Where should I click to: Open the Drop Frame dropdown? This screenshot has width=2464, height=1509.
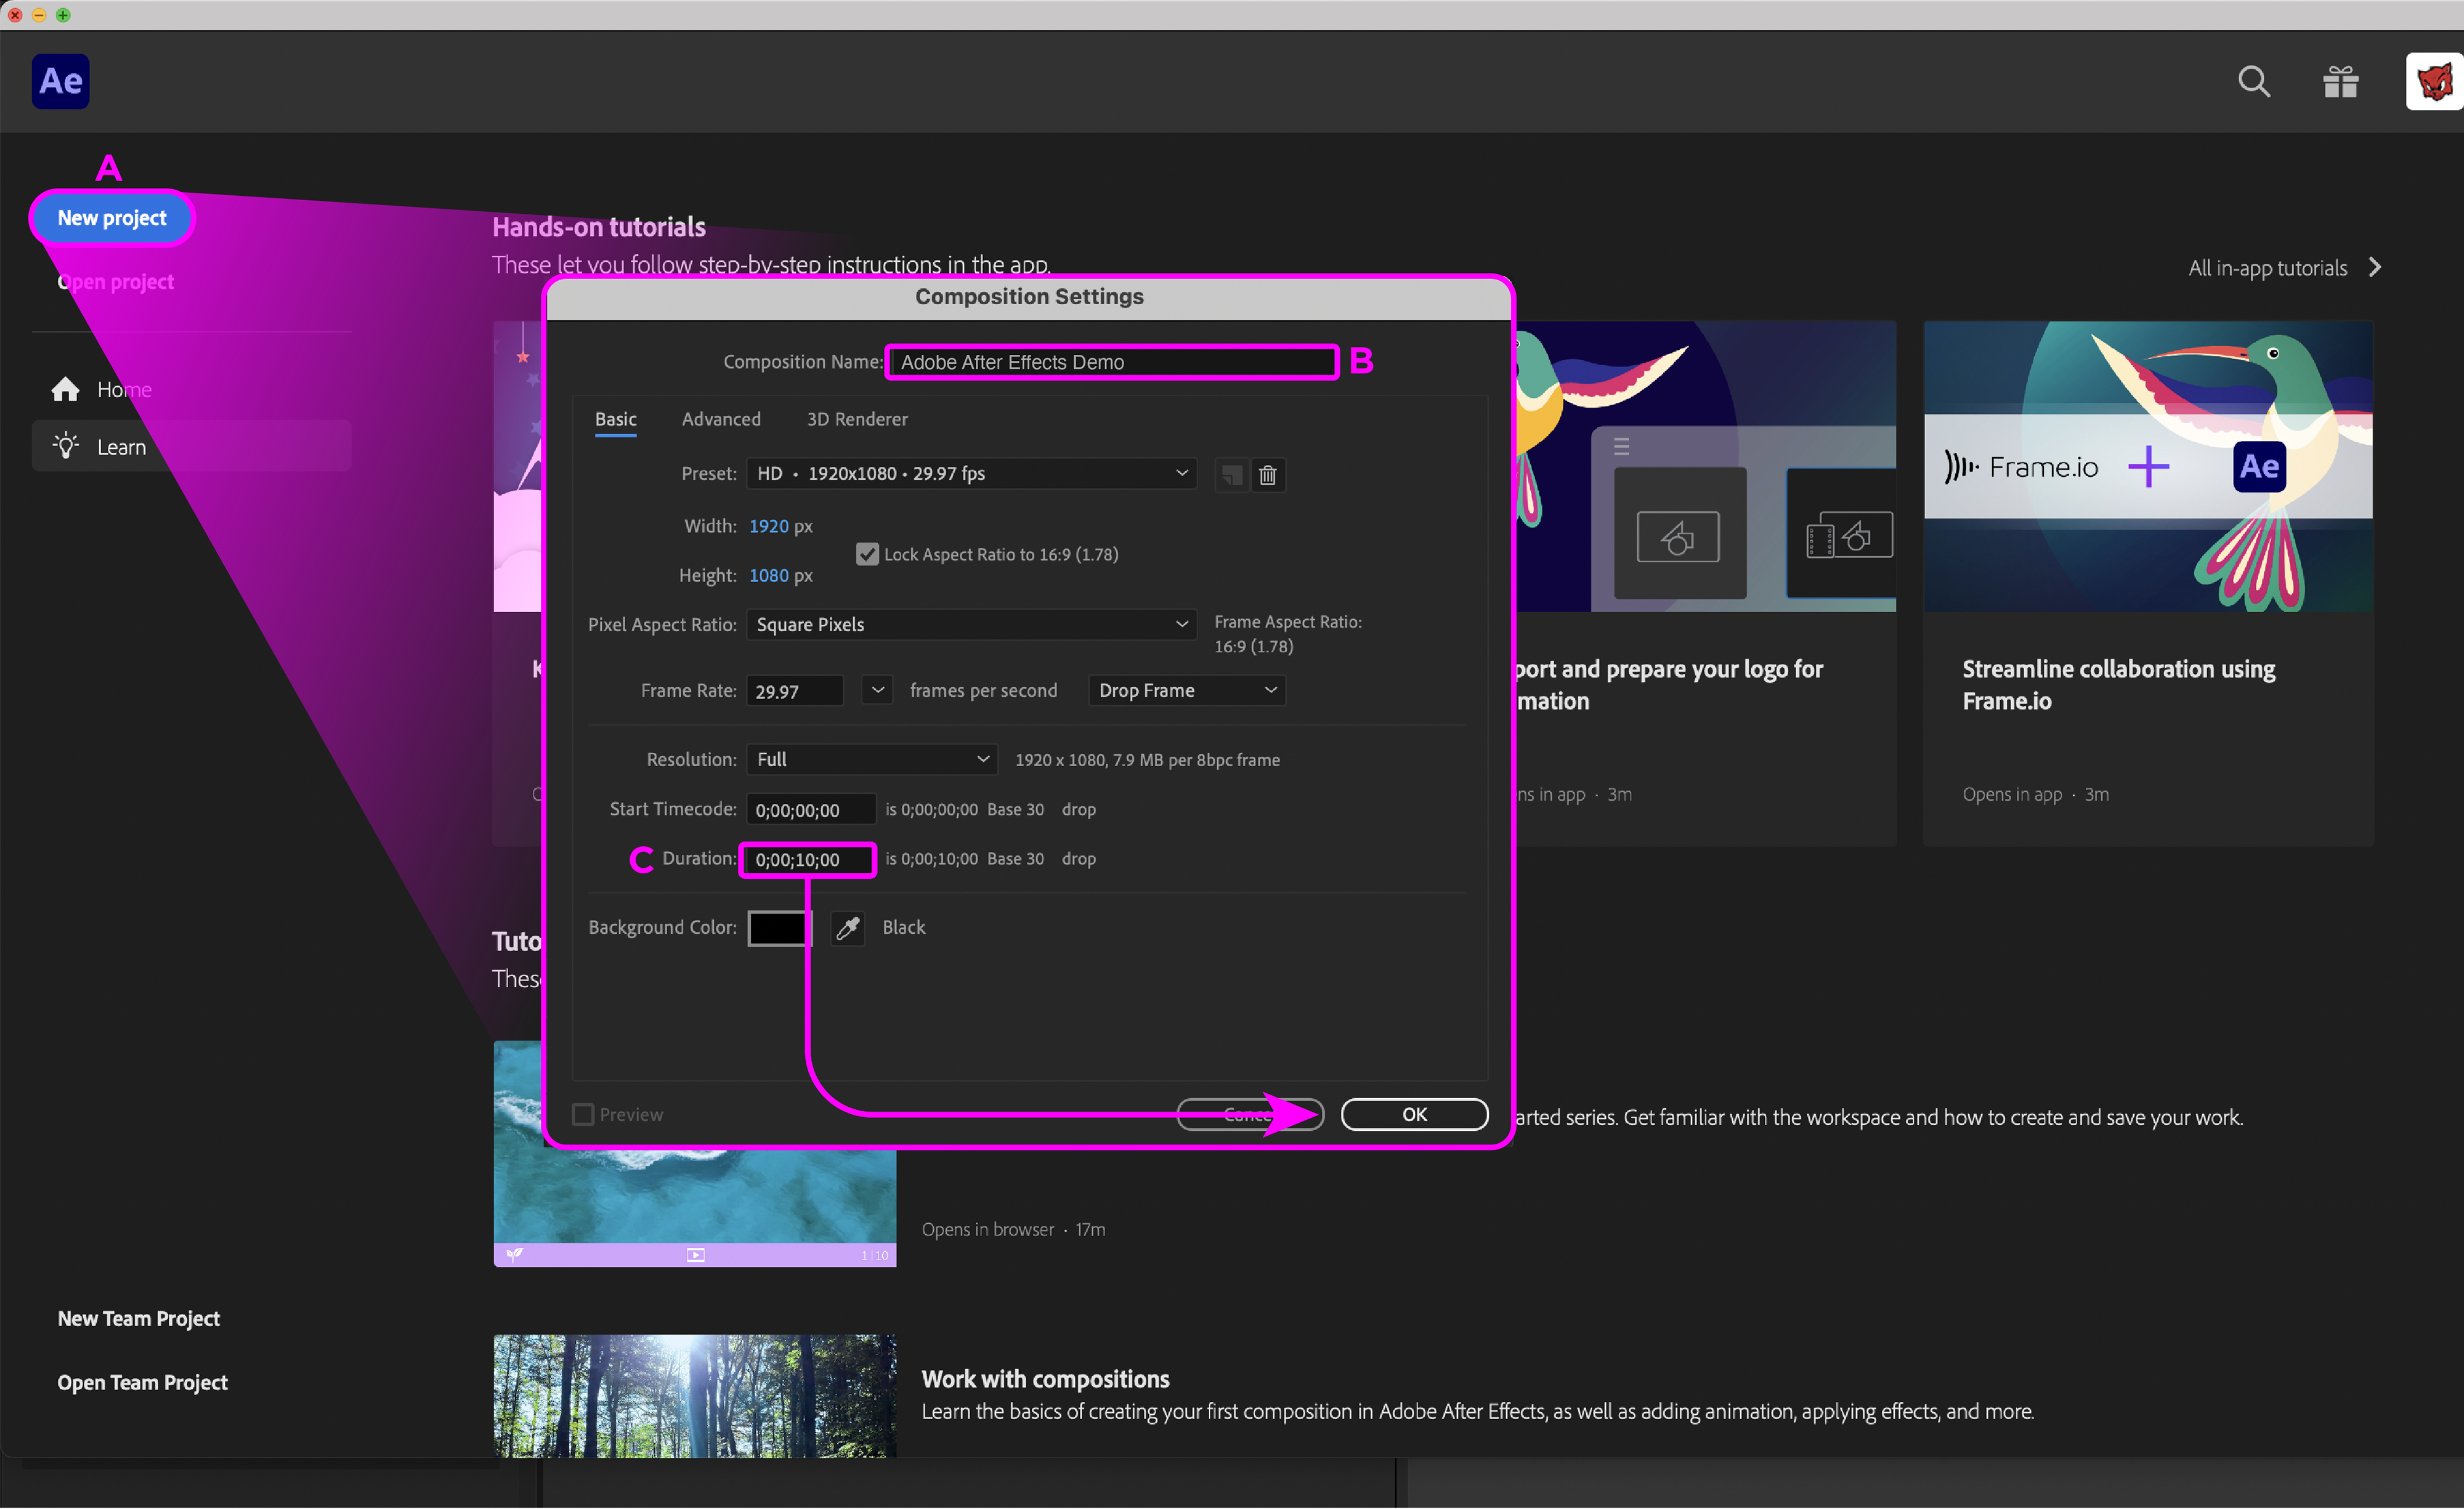coord(1186,690)
